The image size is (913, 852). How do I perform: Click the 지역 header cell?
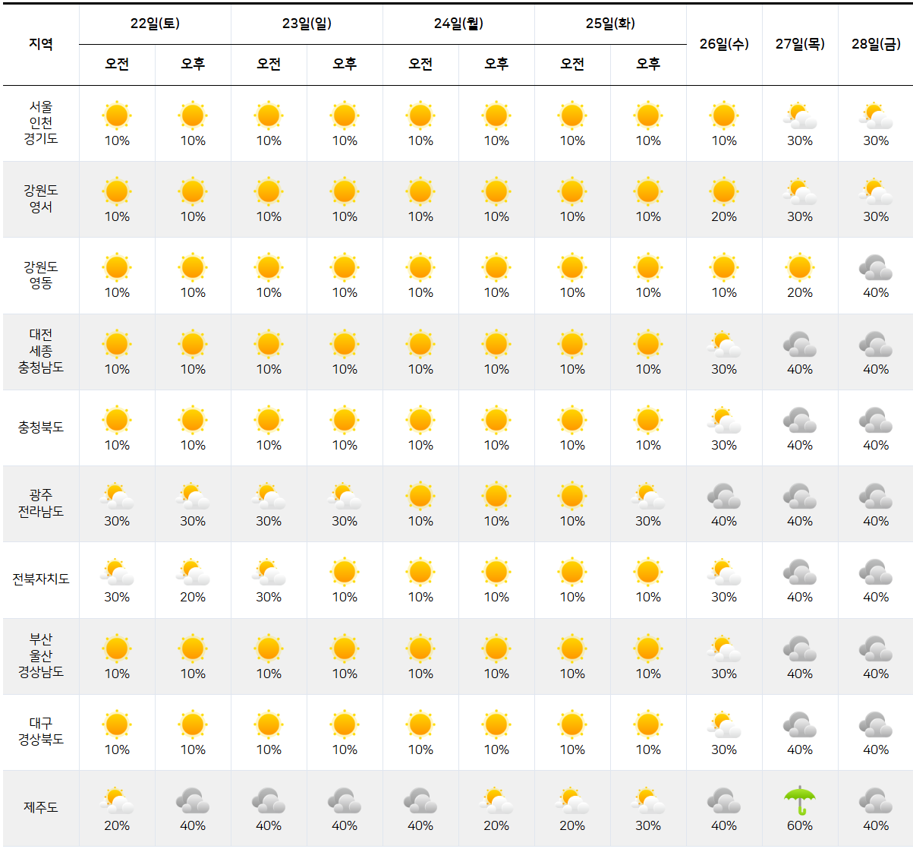(42, 45)
